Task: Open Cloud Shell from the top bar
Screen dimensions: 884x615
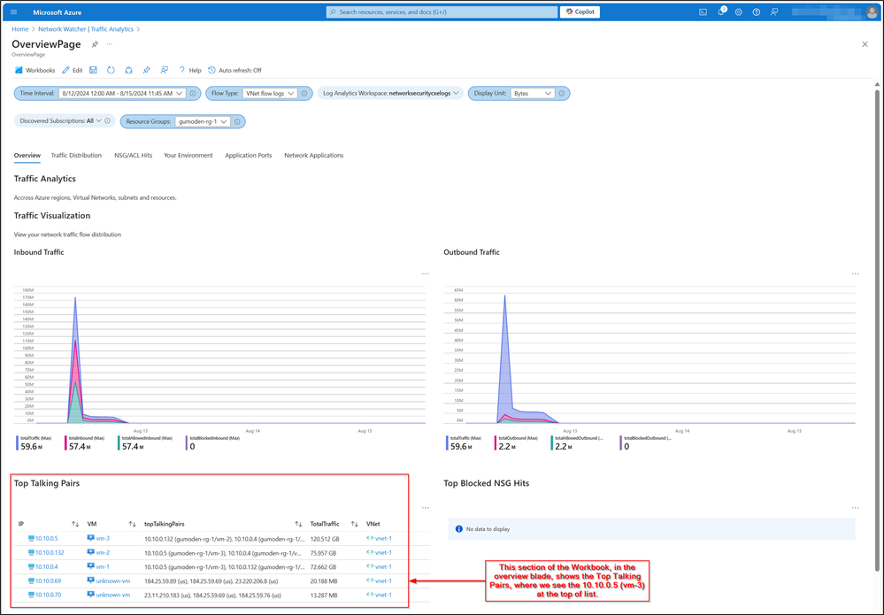Action: point(703,12)
